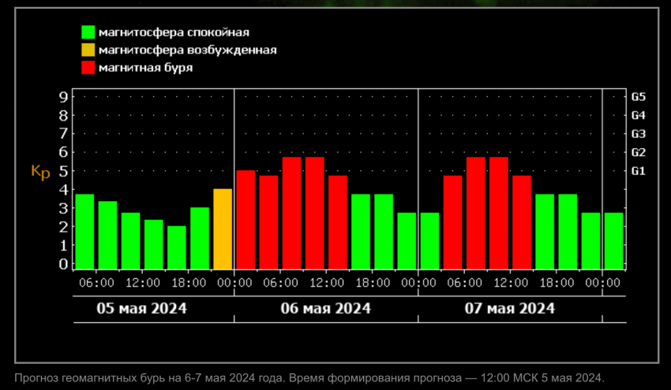
Task: Click the G5 storm level label
Action: point(639,97)
